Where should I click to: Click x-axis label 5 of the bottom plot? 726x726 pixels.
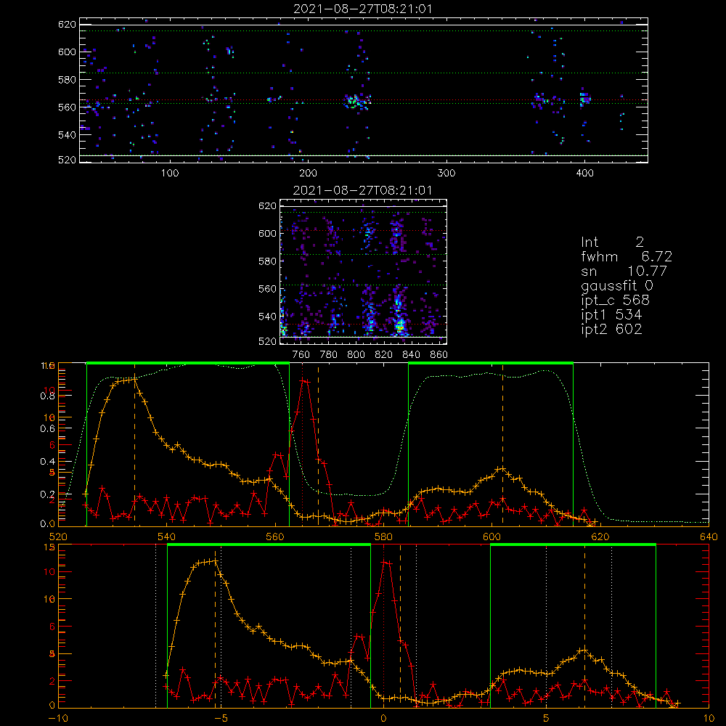tap(547, 719)
